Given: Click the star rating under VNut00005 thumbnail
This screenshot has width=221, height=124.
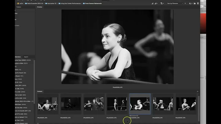Looking at the screenshot, I should (134, 116).
